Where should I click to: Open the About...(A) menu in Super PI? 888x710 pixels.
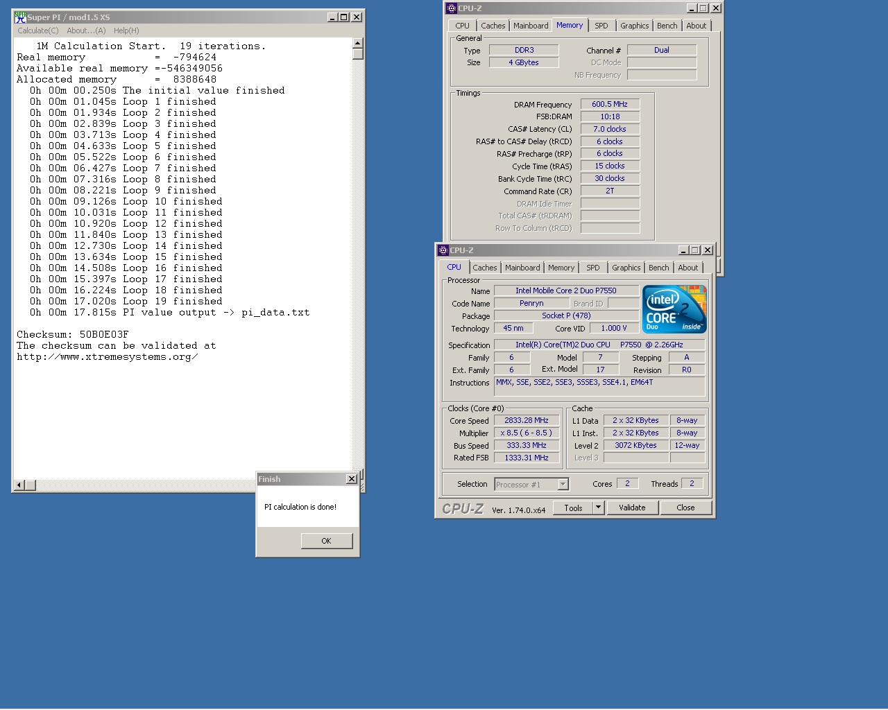86,31
